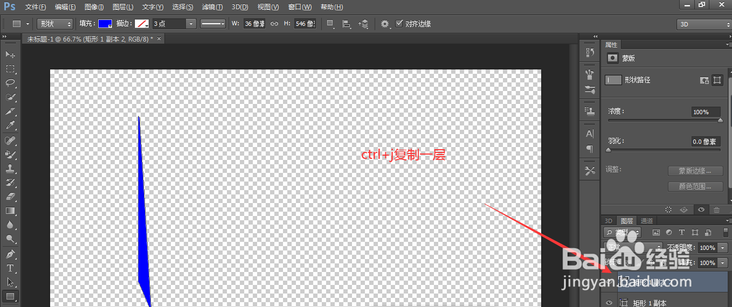Open path arrangement options
The width and height of the screenshot is (732, 307).
[x=364, y=24]
